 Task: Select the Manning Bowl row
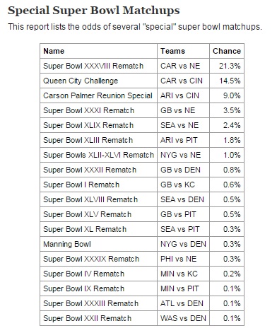142,244
